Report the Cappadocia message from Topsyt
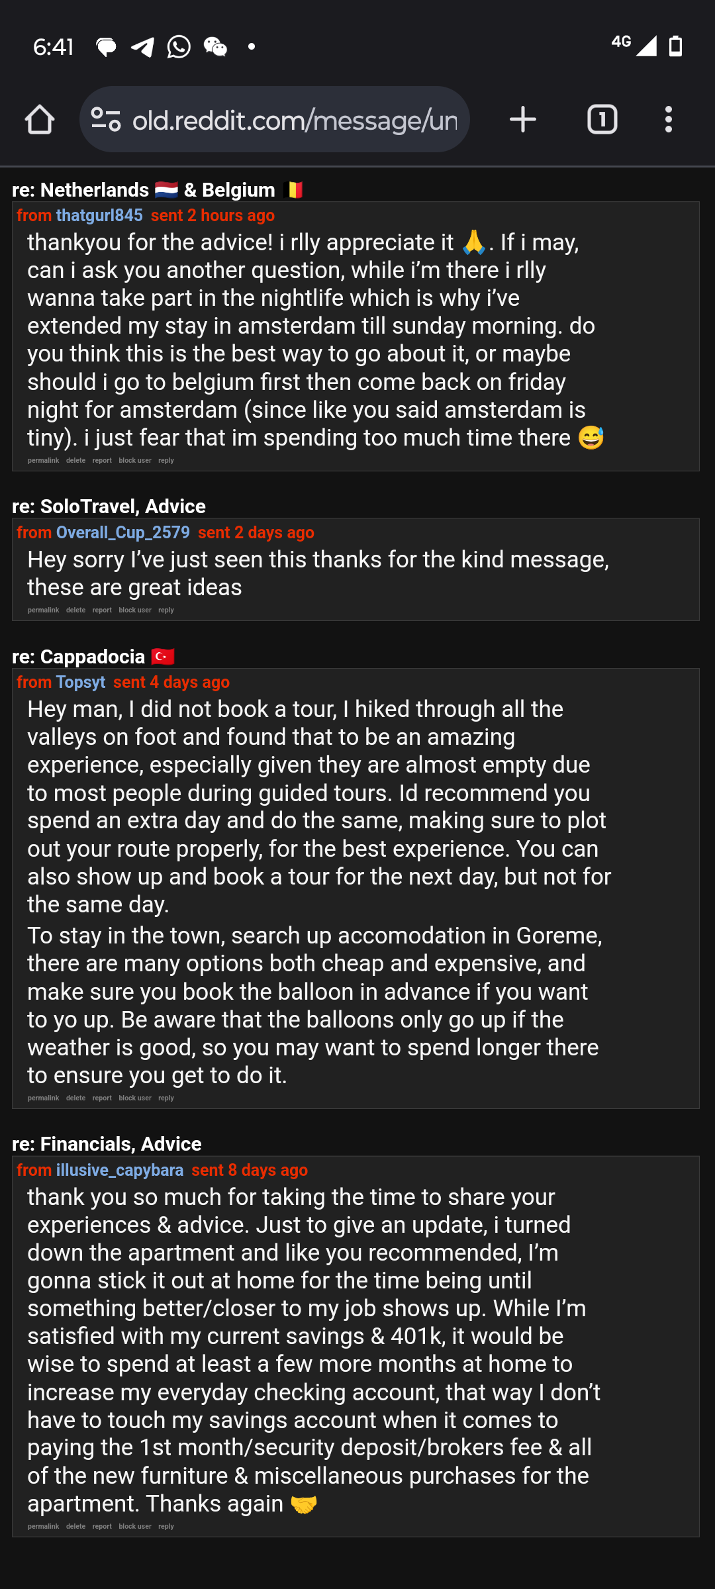This screenshot has width=715, height=1589. [x=102, y=1098]
